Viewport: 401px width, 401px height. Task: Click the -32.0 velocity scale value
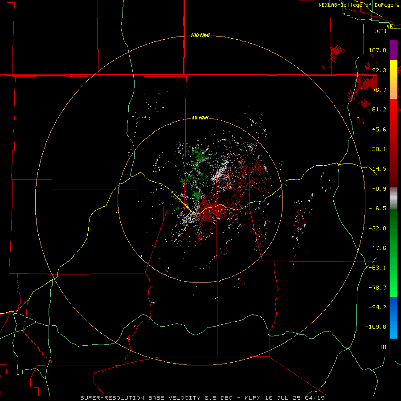point(377,229)
